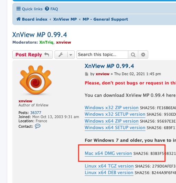Screen dimensions: 176x183
Task: View the 36377 posts by xnview
Action: click(x=36, y=113)
